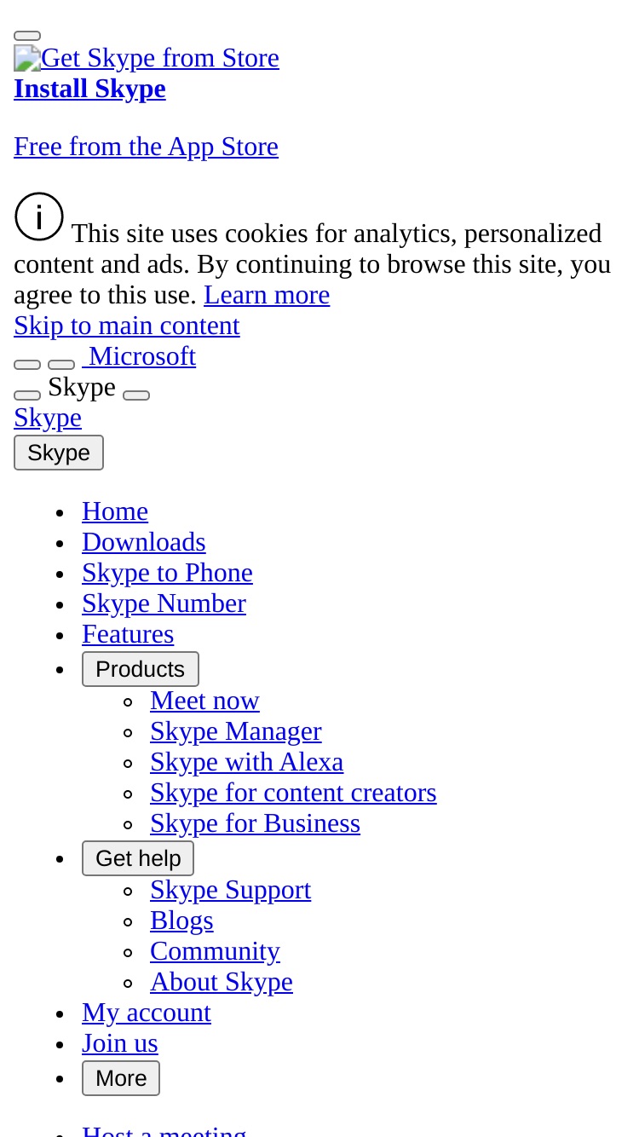Image resolution: width=639 pixels, height=1137 pixels.
Task: Open Skype Support under Get help
Action: pos(230,890)
